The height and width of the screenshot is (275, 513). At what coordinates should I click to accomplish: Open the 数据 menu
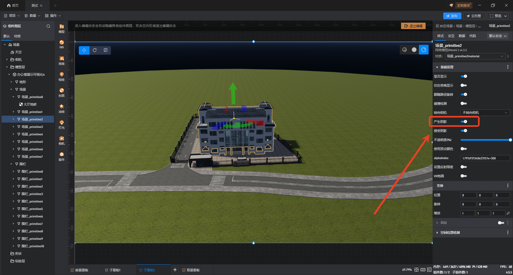[32, 16]
